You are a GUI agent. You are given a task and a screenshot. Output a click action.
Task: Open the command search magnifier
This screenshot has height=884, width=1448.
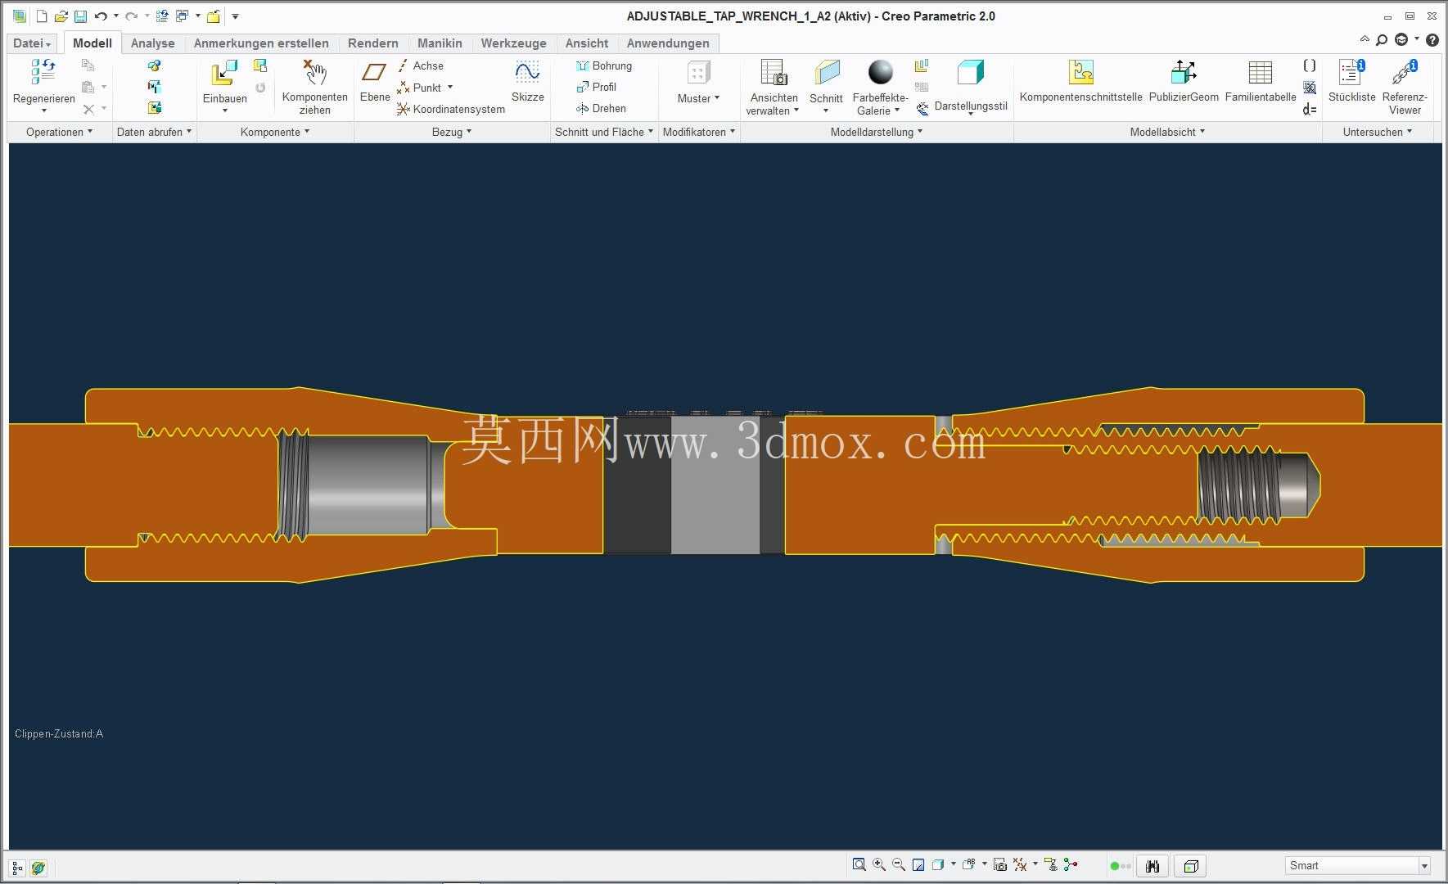point(1382,39)
